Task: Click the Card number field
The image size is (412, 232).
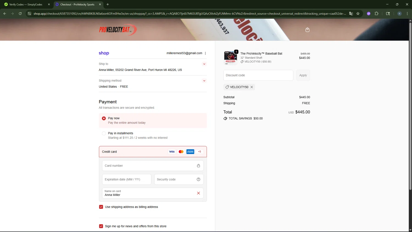Action: click(x=153, y=166)
